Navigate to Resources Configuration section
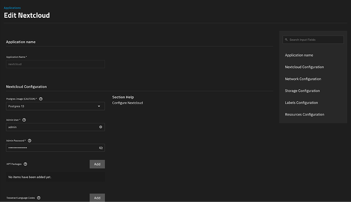Screen dimensions: 351x202 [x=304, y=114]
